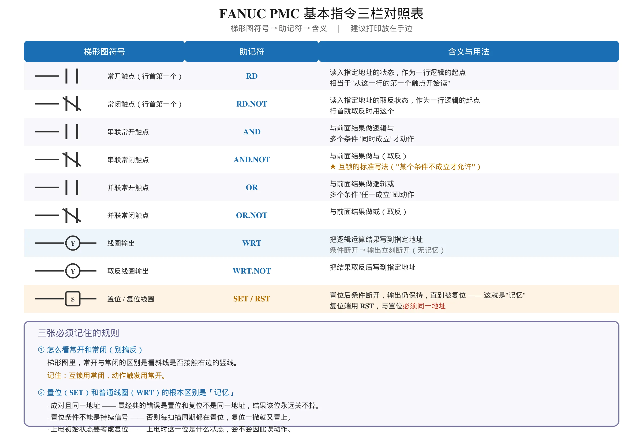Select the mnemonic AND

(252, 132)
